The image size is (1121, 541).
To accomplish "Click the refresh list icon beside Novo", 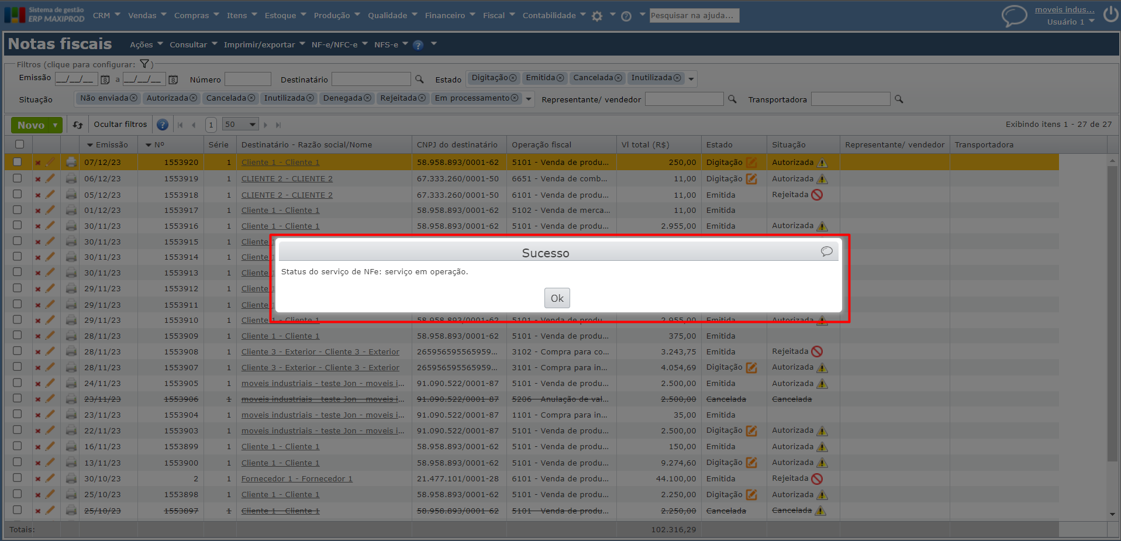I will [78, 125].
